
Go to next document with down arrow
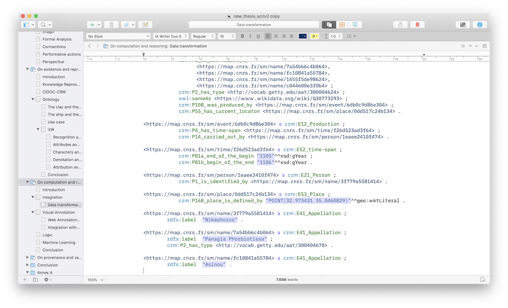[477, 46]
